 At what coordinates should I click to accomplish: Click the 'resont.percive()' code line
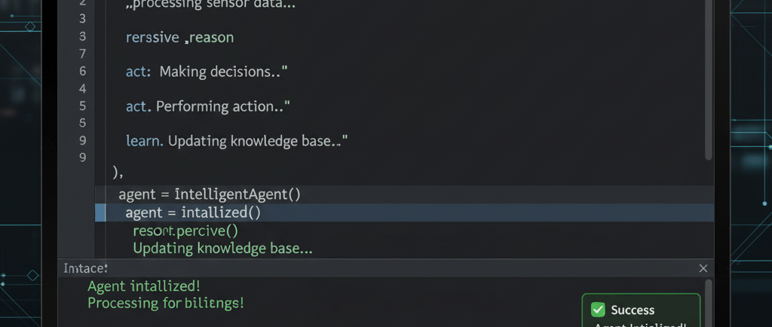pyautogui.click(x=185, y=231)
